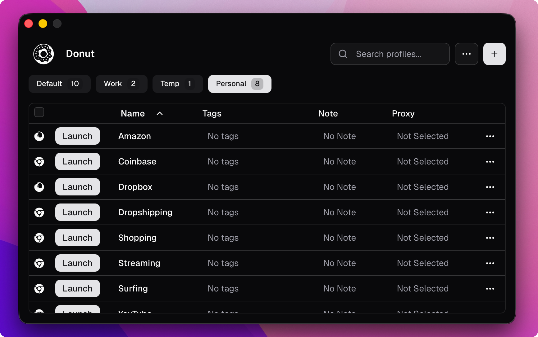Select the Default group tab
This screenshot has width=538, height=337.
tap(59, 84)
